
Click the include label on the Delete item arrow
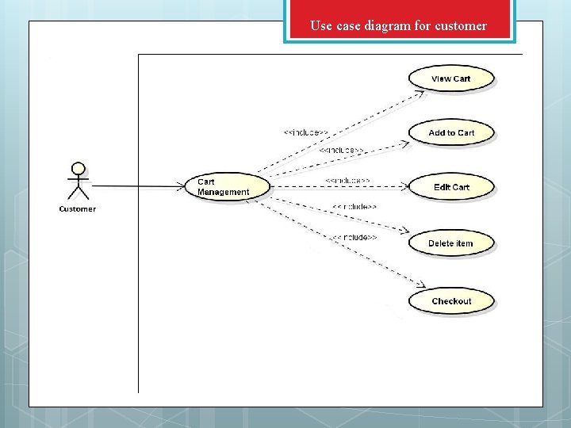click(354, 207)
